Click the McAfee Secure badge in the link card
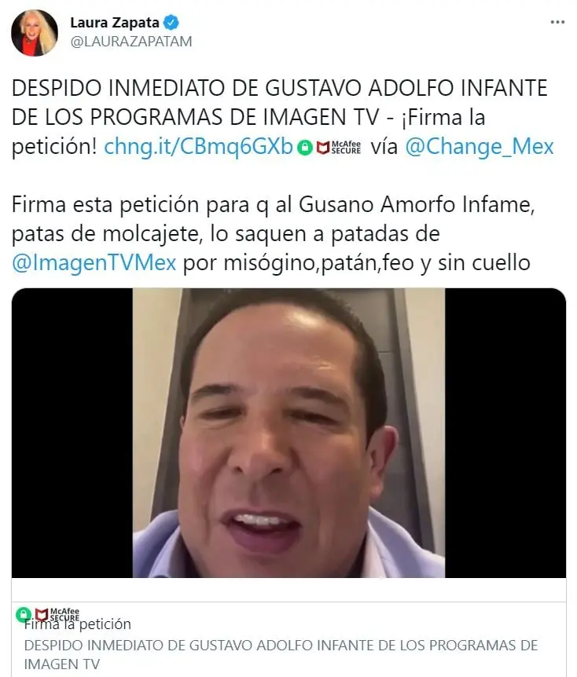 tap(57, 614)
